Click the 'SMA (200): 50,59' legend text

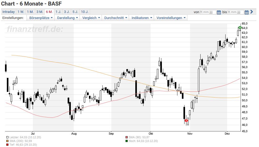coord(21,141)
